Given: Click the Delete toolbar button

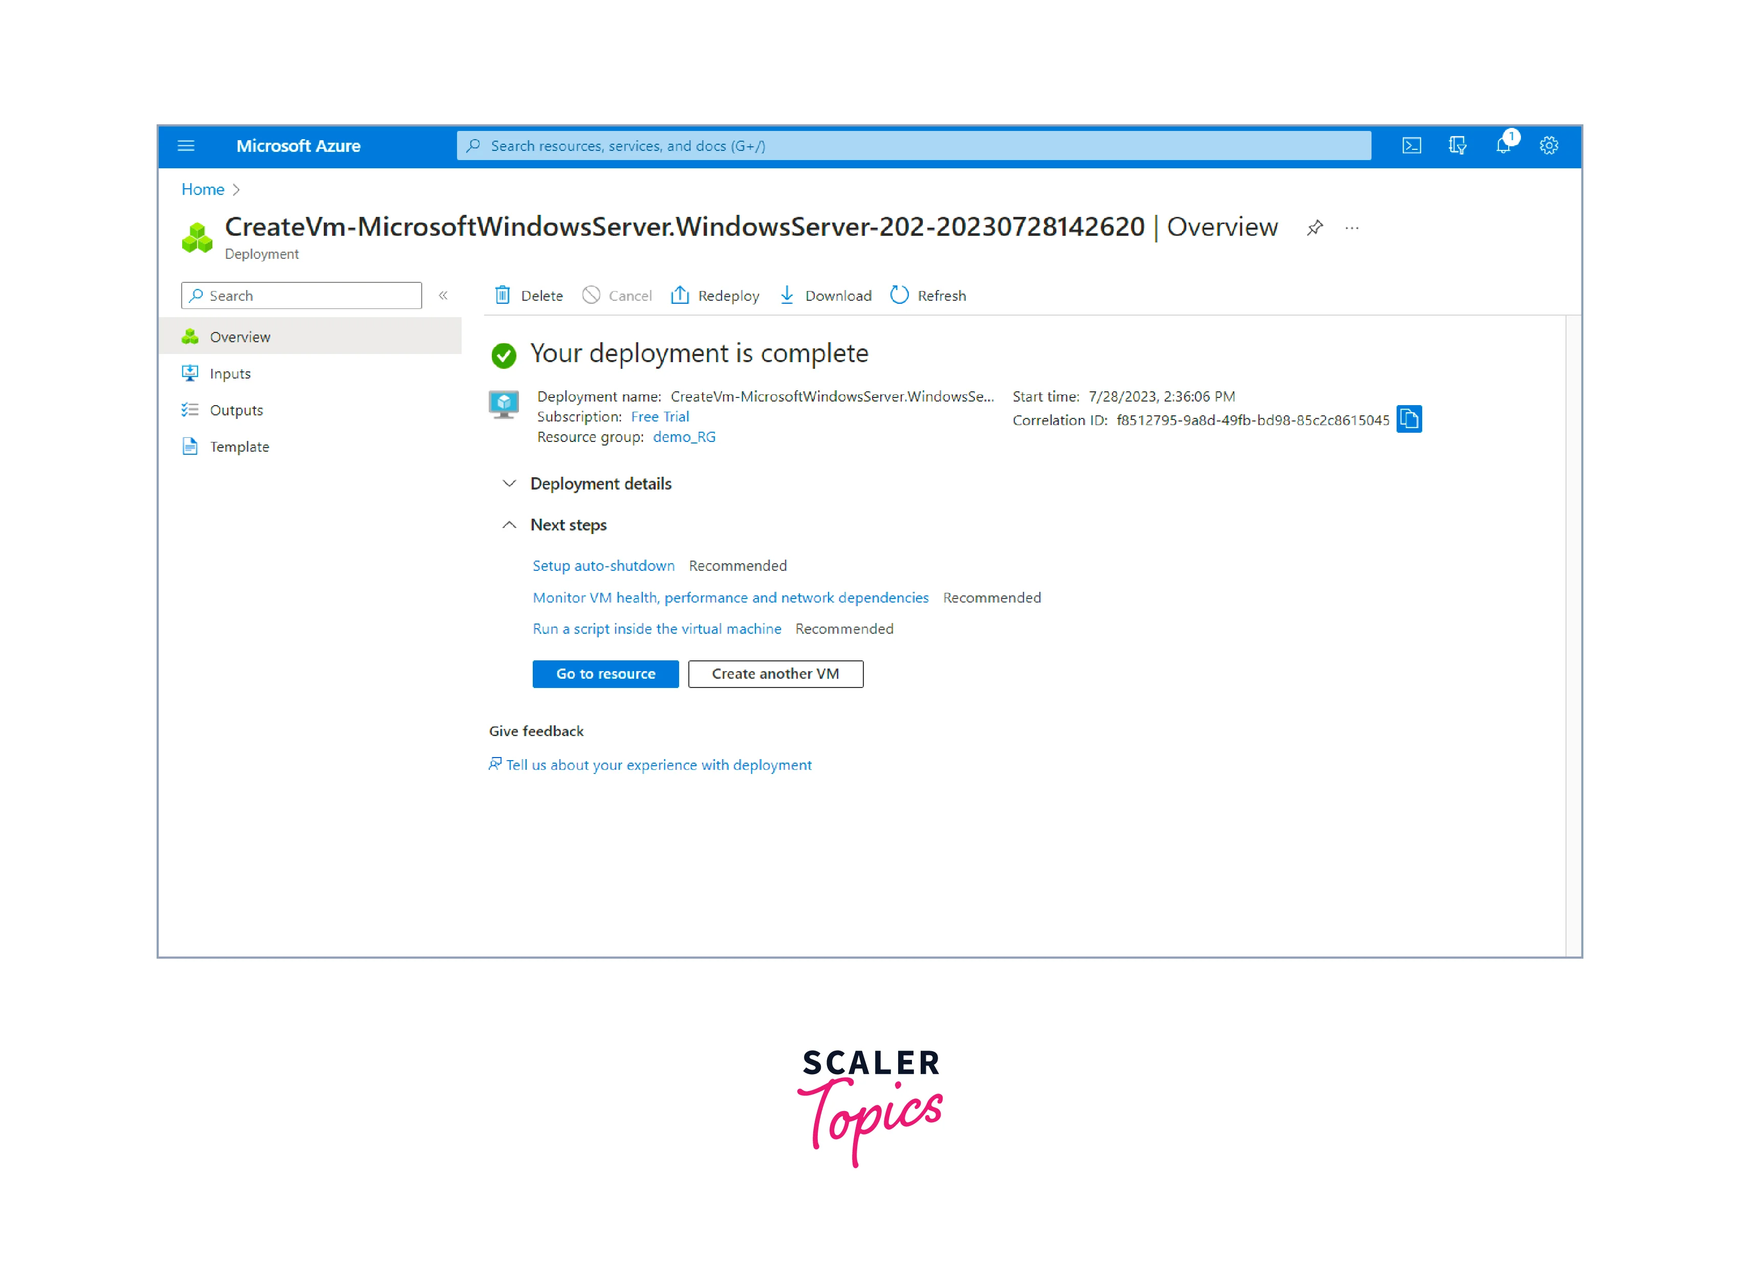Looking at the screenshot, I should click(529, 296).
